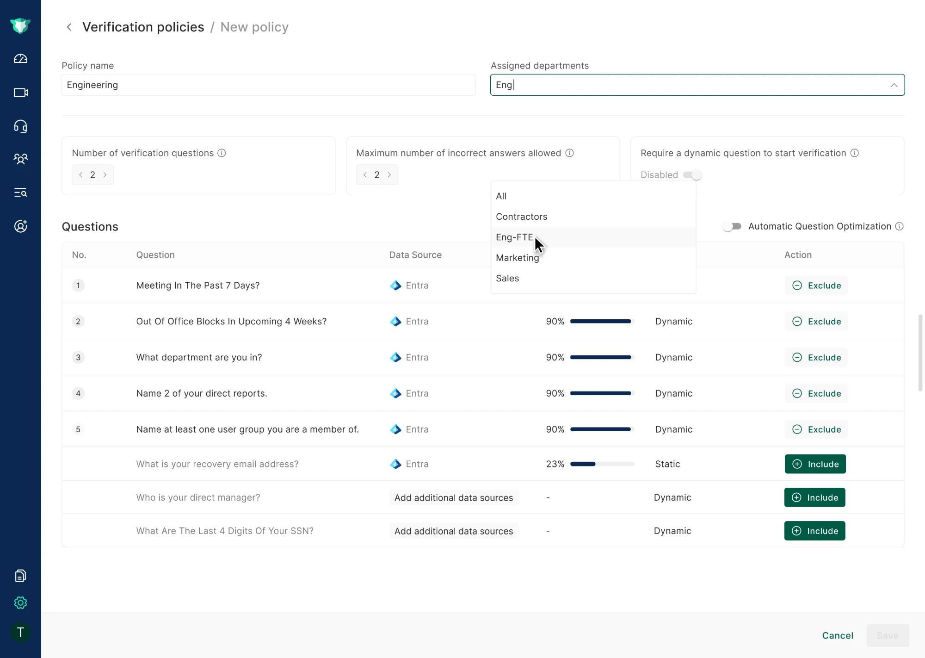The width and height of the screenshot is (925, 658).
Task: Exclude the user group membership question
Action: 816,429
